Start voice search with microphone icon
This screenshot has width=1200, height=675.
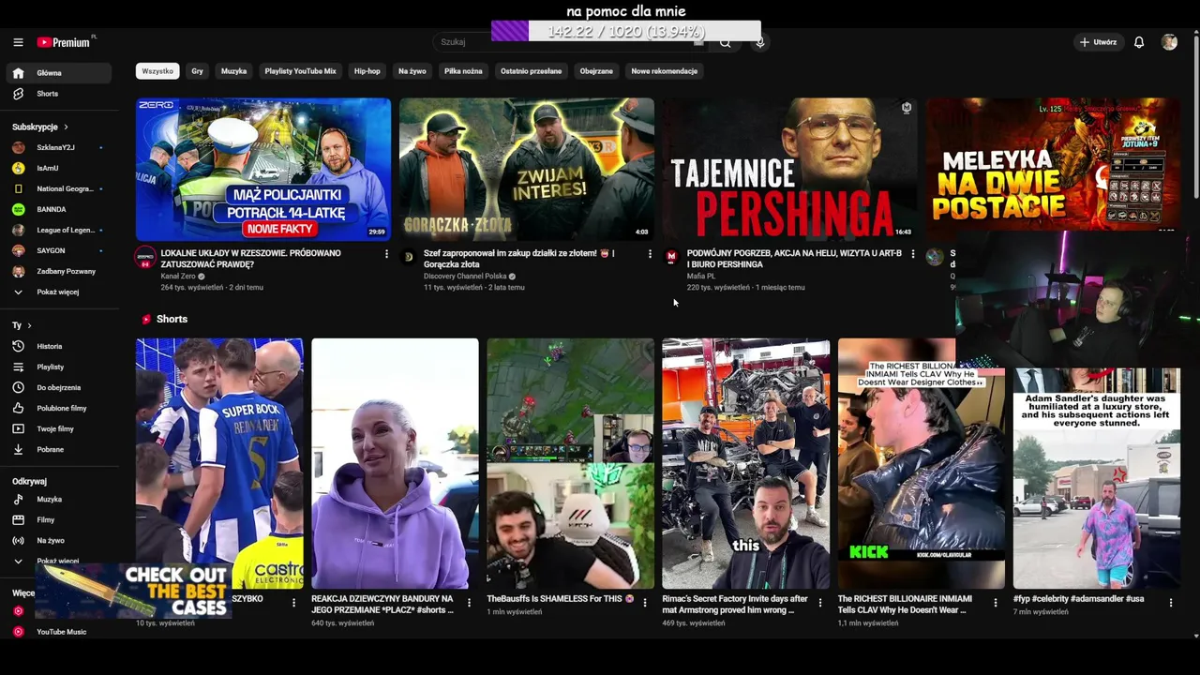point(760,42)
